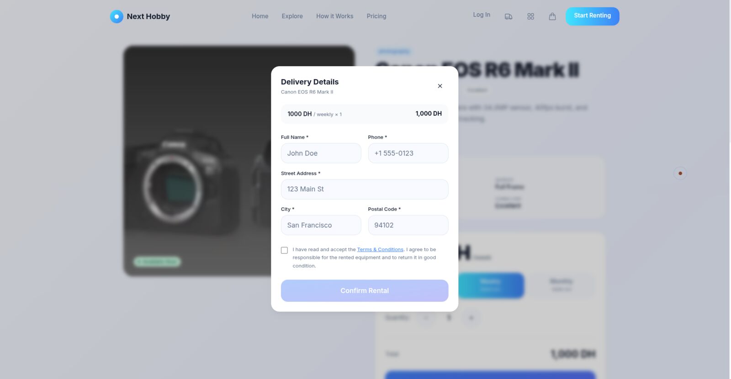This screenshot has height=379, width=731.
Task: Go to the Home nav item
Action: tap(260, 16)
